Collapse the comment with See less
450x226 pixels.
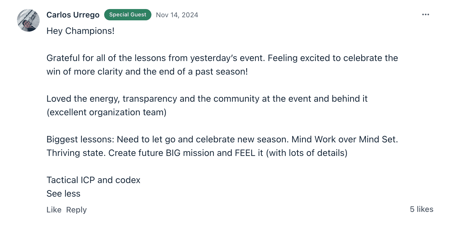(x=63, y=194)
